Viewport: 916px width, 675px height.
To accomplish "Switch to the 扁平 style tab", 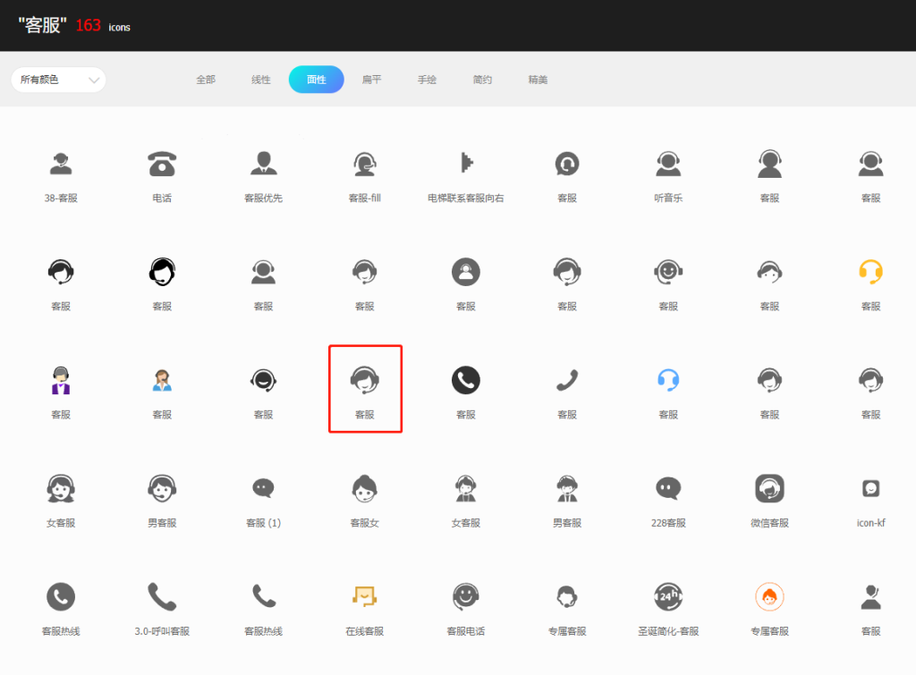I will click(371, 80).
